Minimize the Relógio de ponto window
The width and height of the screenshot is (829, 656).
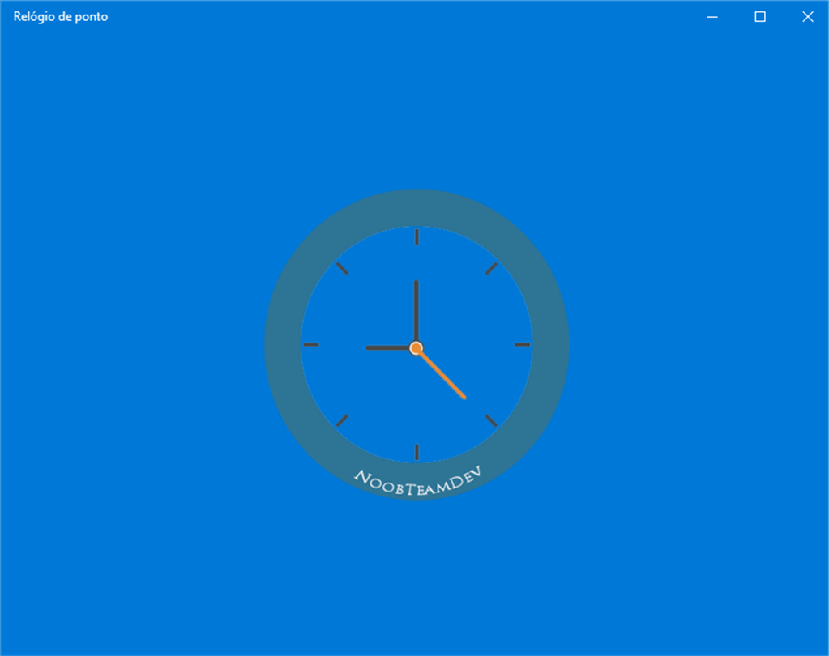tap(712, 17)
